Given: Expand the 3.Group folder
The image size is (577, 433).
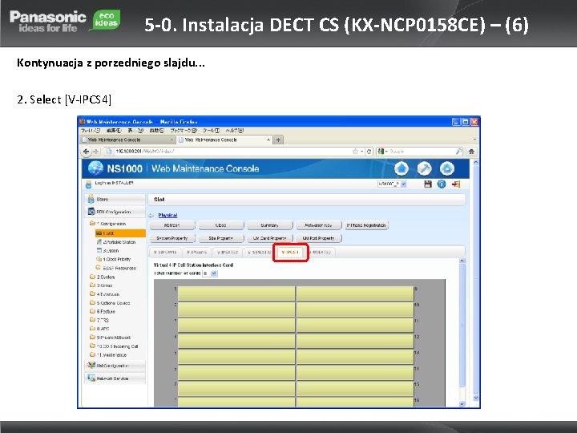Looking at the screenshot, I should point(92,285).
